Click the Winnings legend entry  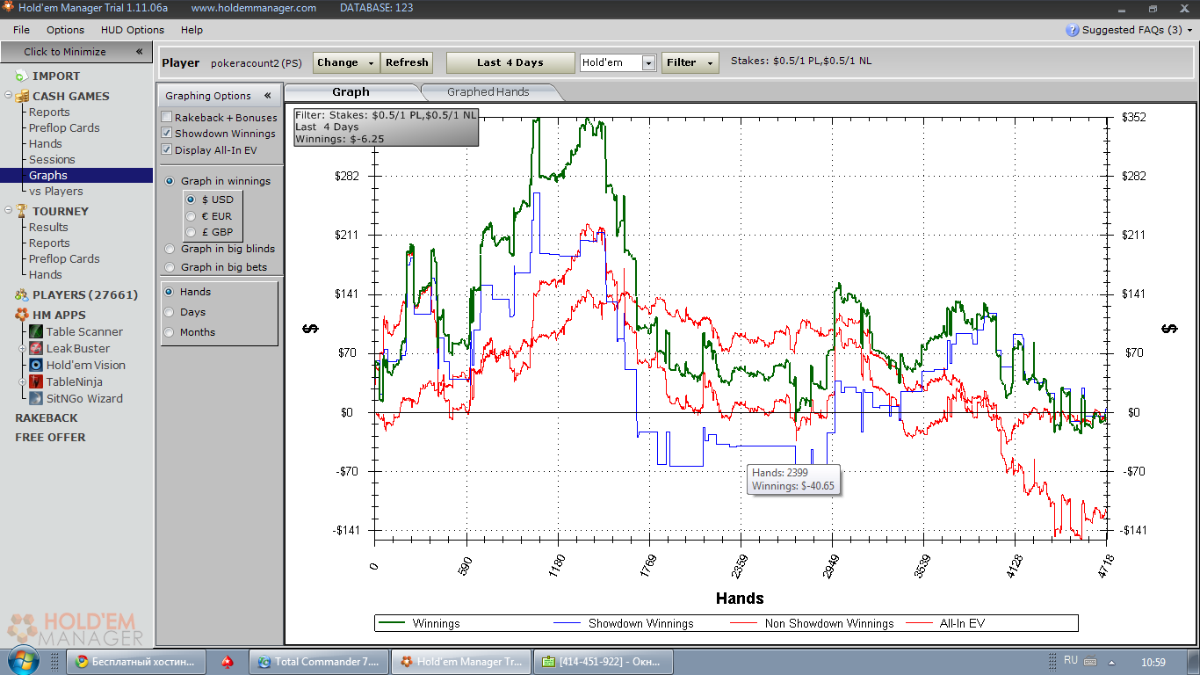tap(419, 623)
